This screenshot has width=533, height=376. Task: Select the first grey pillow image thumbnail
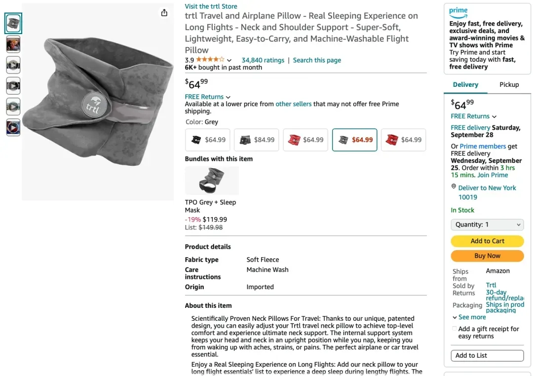tap(13, 23)
